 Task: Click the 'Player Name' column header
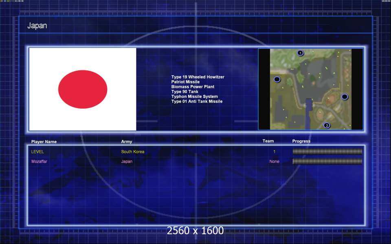(44, 142)
